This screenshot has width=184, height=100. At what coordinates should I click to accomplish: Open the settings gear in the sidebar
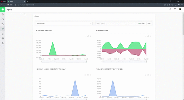point(3,43)
